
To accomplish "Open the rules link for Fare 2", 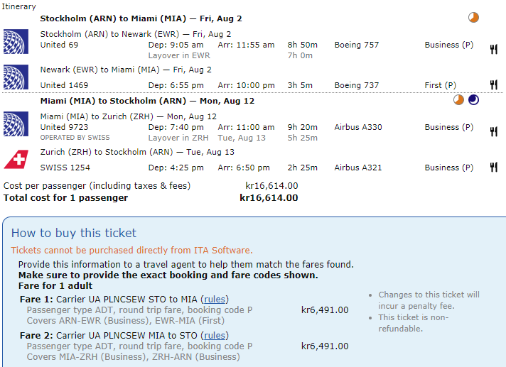I will tap(215, 336).
